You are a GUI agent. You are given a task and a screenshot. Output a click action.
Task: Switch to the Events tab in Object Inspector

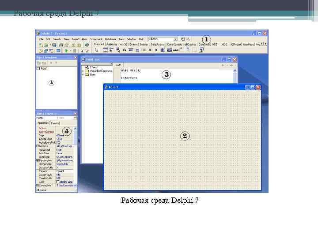pyautogui.click(x=55, y=123)
